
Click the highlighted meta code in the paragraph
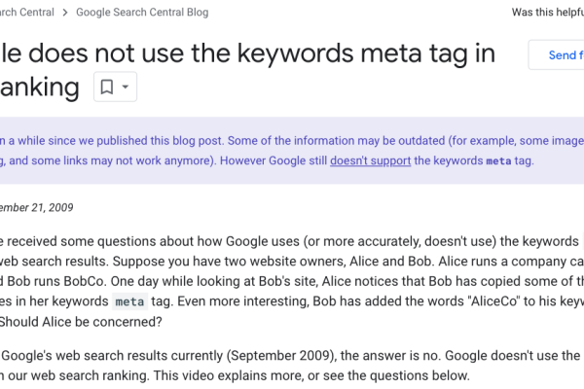pyautogui.click(x=129, y=301)
